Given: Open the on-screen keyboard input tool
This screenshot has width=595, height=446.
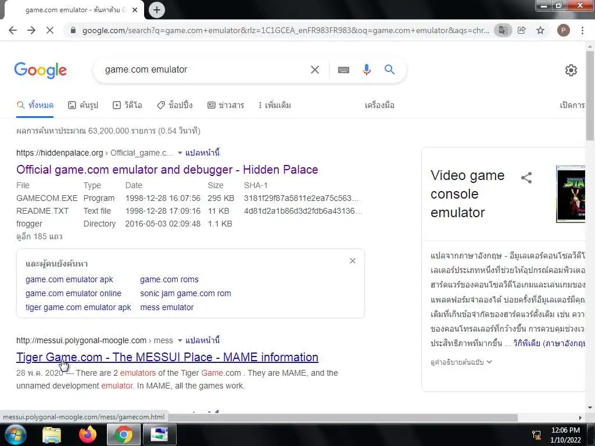Looking at the screenshot, I should click(x=343, y=70).
